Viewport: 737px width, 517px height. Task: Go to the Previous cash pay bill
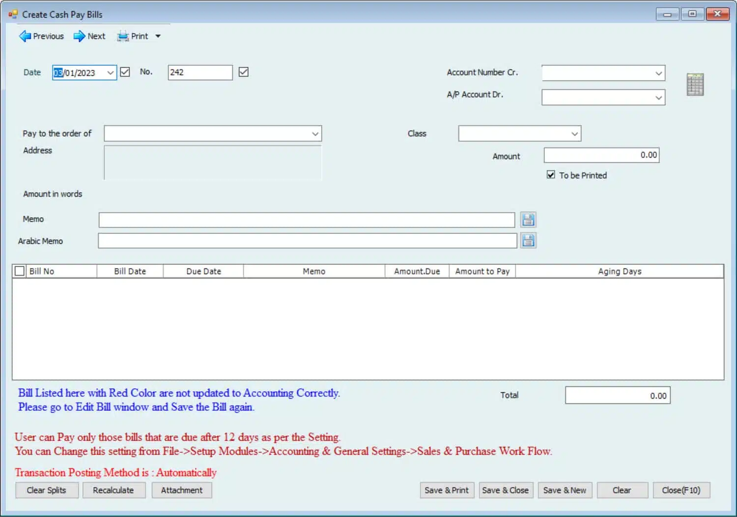click(x=41, y=36)
